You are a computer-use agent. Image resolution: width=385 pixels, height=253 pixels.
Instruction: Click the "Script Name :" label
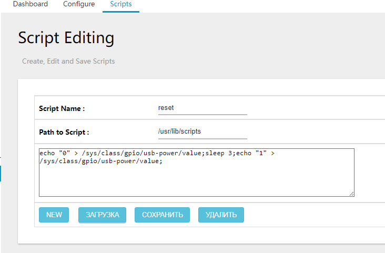click(62, 108)
